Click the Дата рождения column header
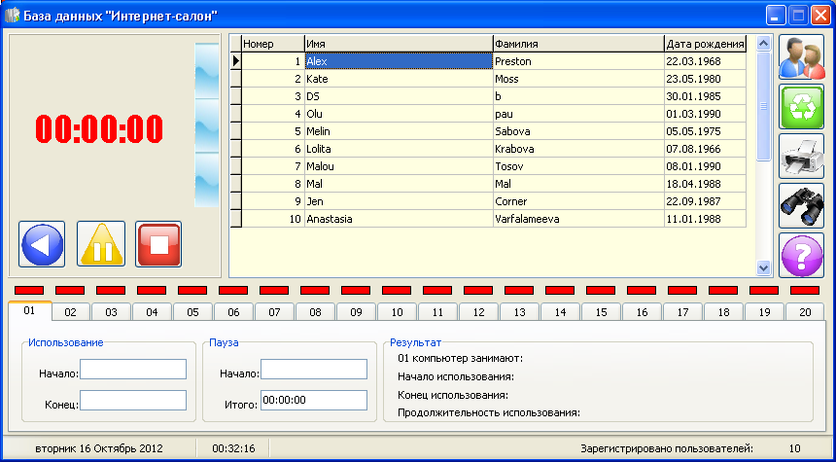This screenshot has width=836, height=462. pos(706,44)
